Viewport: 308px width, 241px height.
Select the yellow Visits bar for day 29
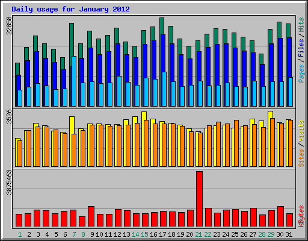pyautogui.click(x=270, y=114)
